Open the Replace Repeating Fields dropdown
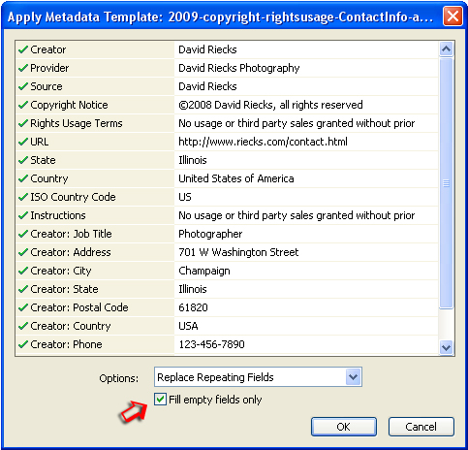 (x=258, y=377)
